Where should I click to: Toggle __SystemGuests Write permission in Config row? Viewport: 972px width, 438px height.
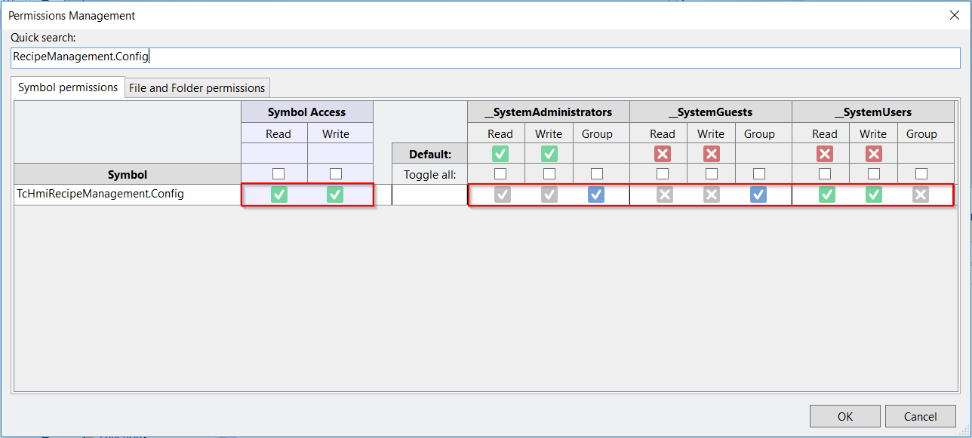tap(712, 194)
